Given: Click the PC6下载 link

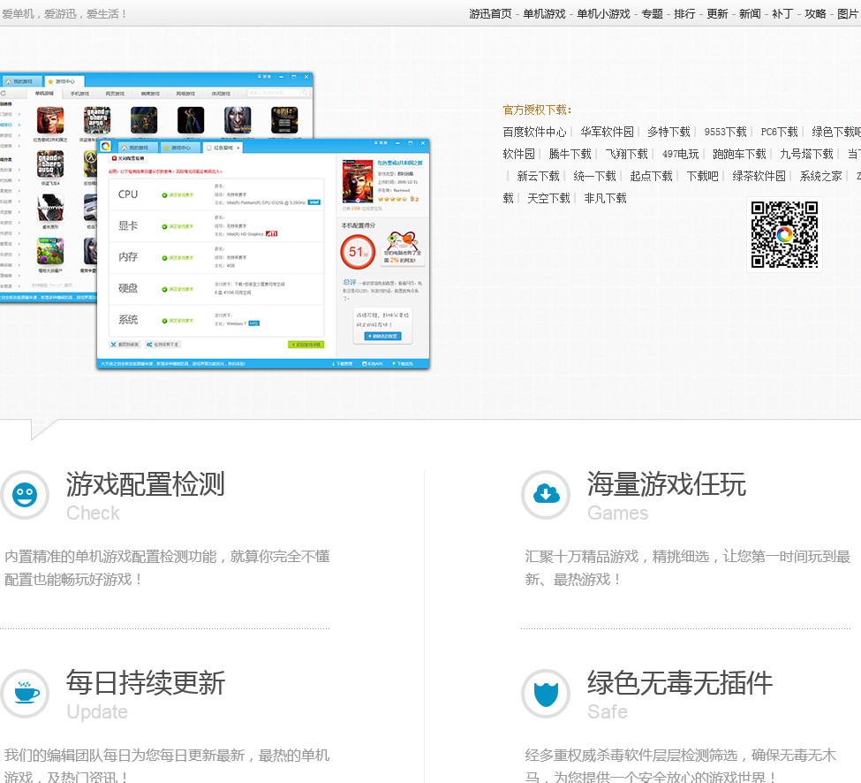Looking at the screenshot, I should [779, 132].
